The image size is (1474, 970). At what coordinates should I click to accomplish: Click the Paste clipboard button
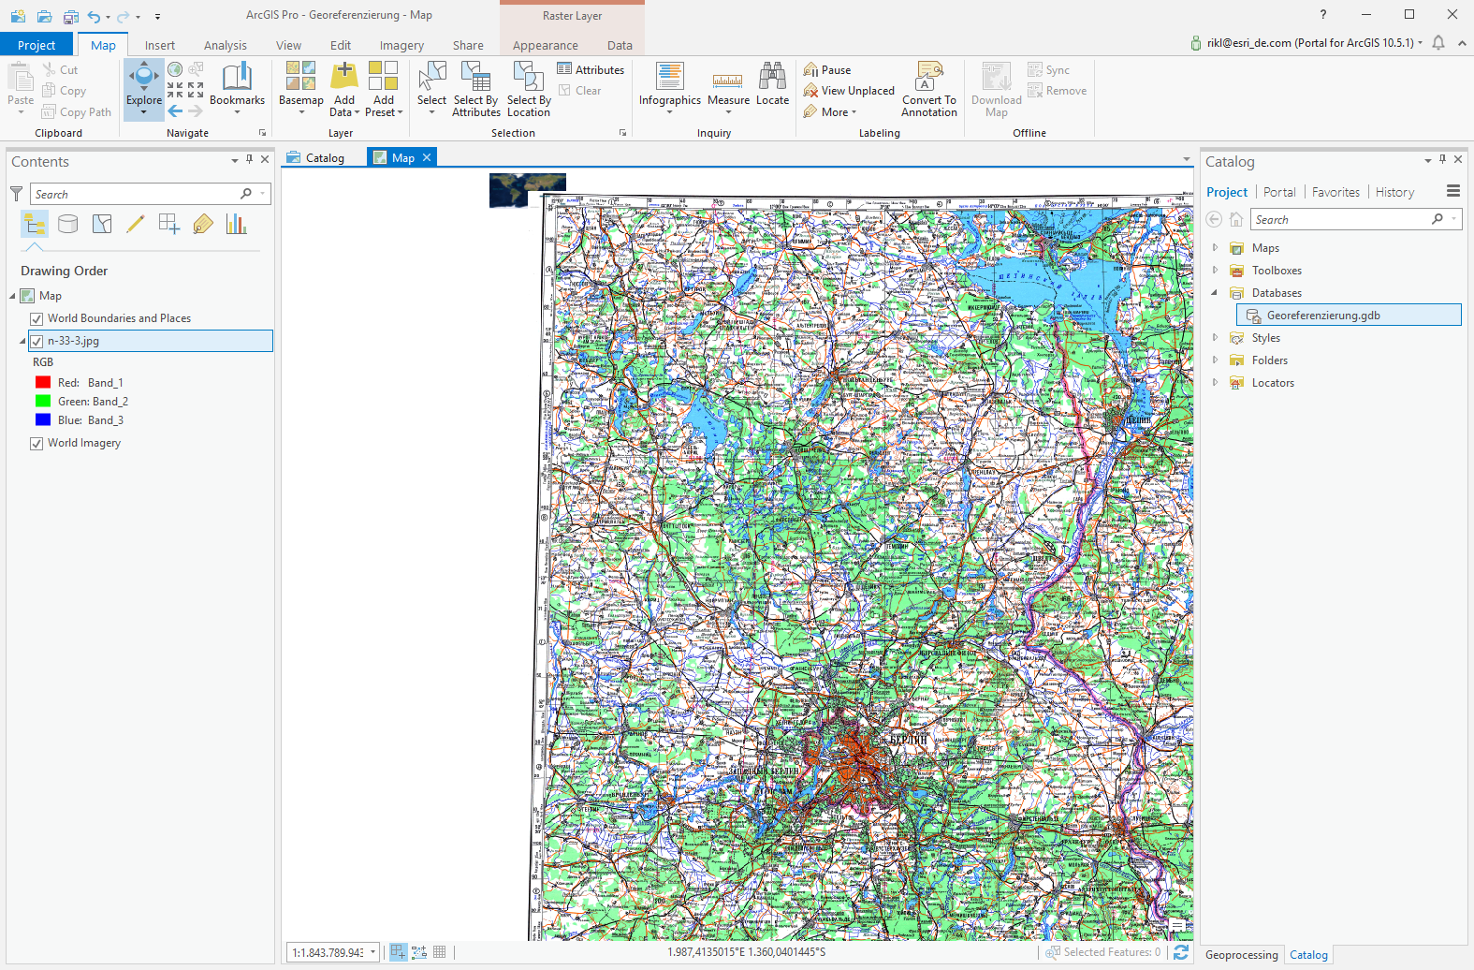21,89
